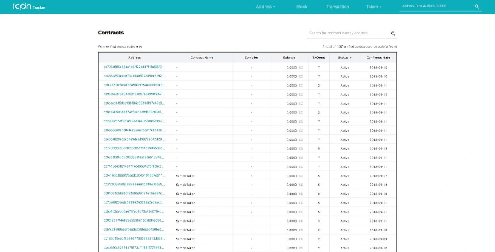Screen dimensions: 495x252
Task: Open contract address cxfce121fcfebef86a580cf894e0cdf52cb...
Action: point(134,85)
